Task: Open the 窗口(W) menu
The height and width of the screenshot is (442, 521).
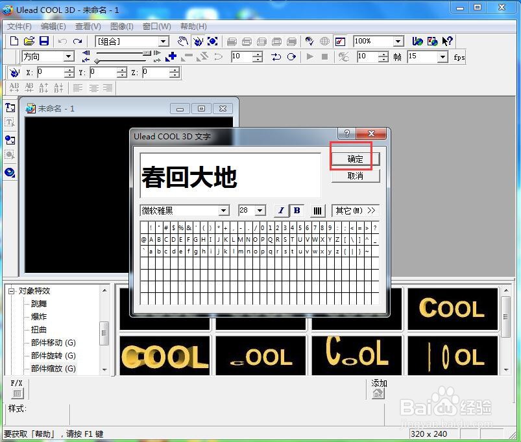Action: click(x=156, y=26)
